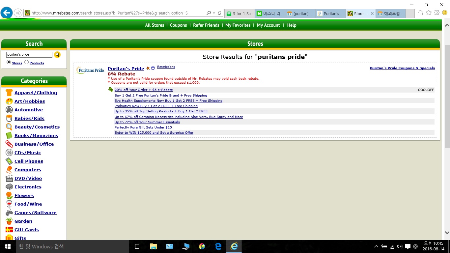The image size is (450, 253).
Task: Click the green coupon tag icon
Action: point(111,90)
